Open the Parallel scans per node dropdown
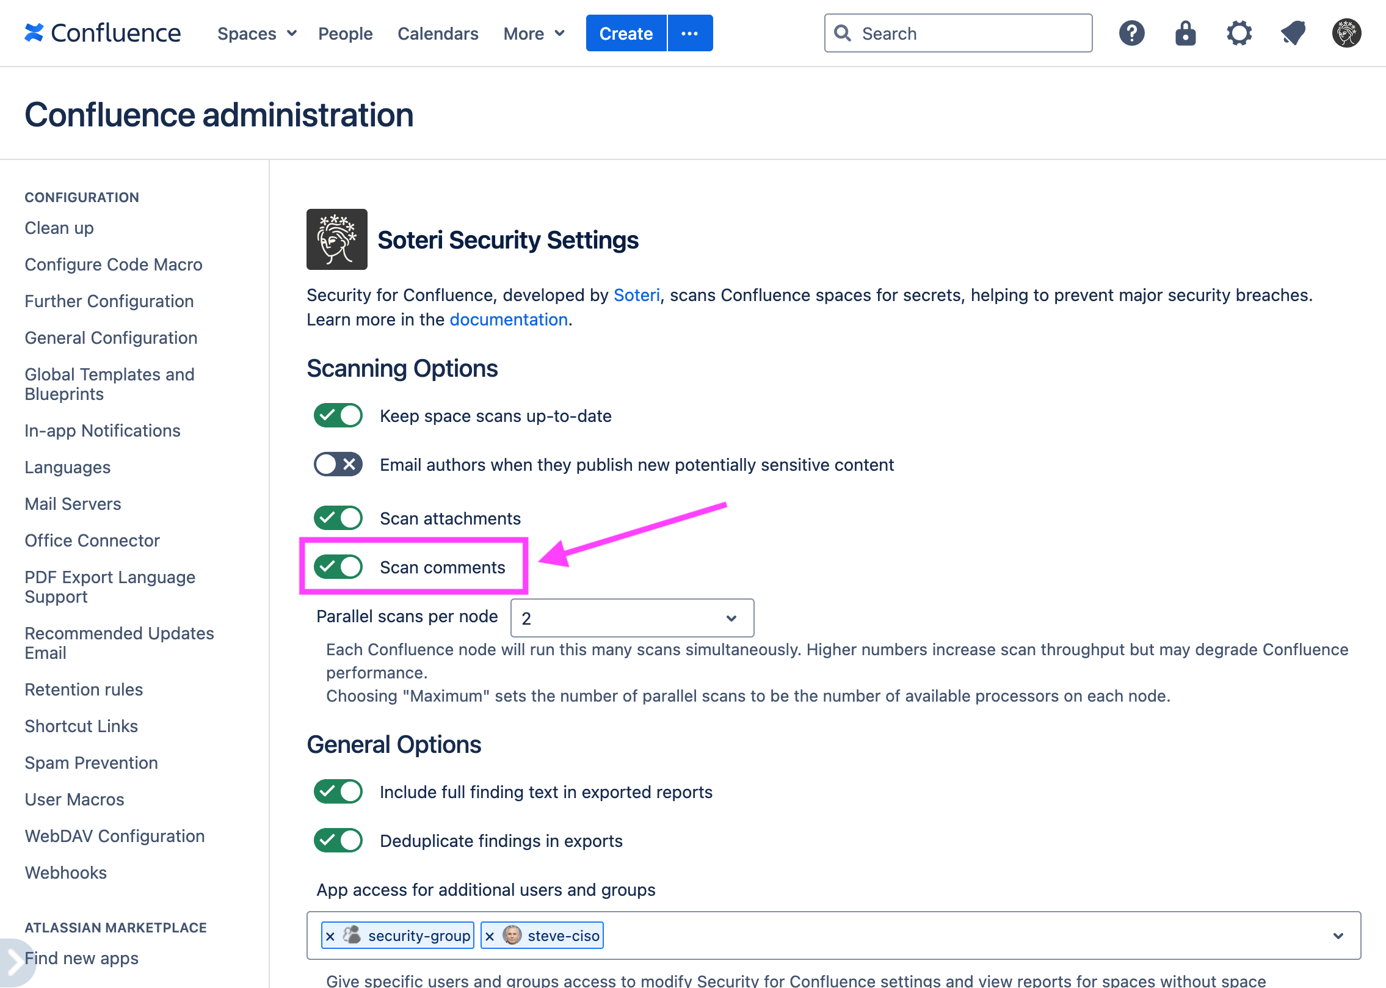This screenshot has height=988, width=1386. [631, 617]
